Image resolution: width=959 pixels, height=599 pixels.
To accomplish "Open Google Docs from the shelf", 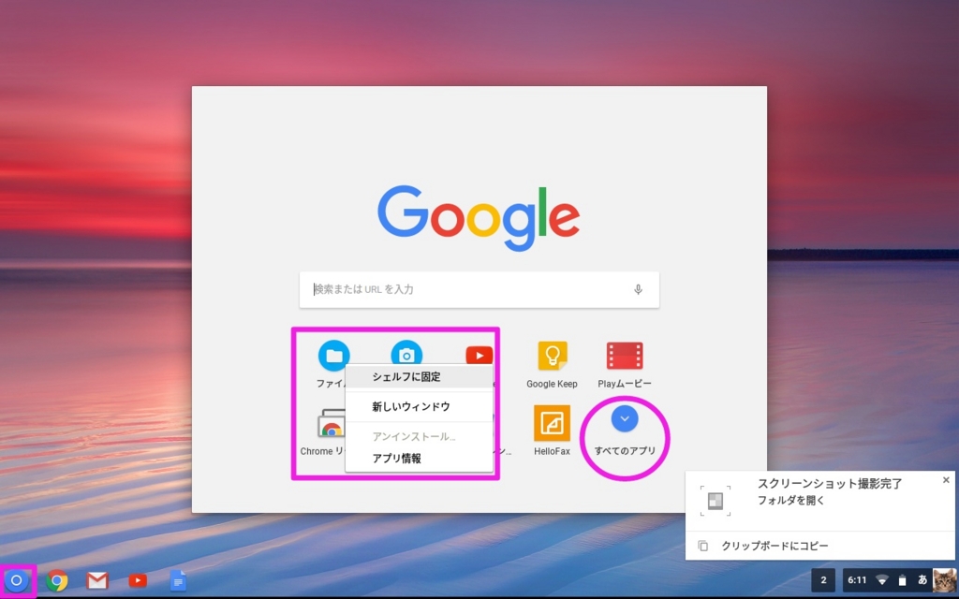I will click(178, 580).
